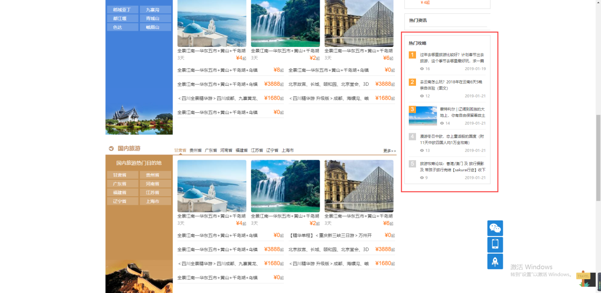The image size is (601, 293).
Task: Switch to the 贵州省 tab
Action: pos(196,150)
